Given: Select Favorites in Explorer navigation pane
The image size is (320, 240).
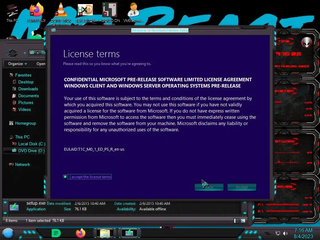Looking at the screenshot, I should pyautogui.click(x=23, y=75).
